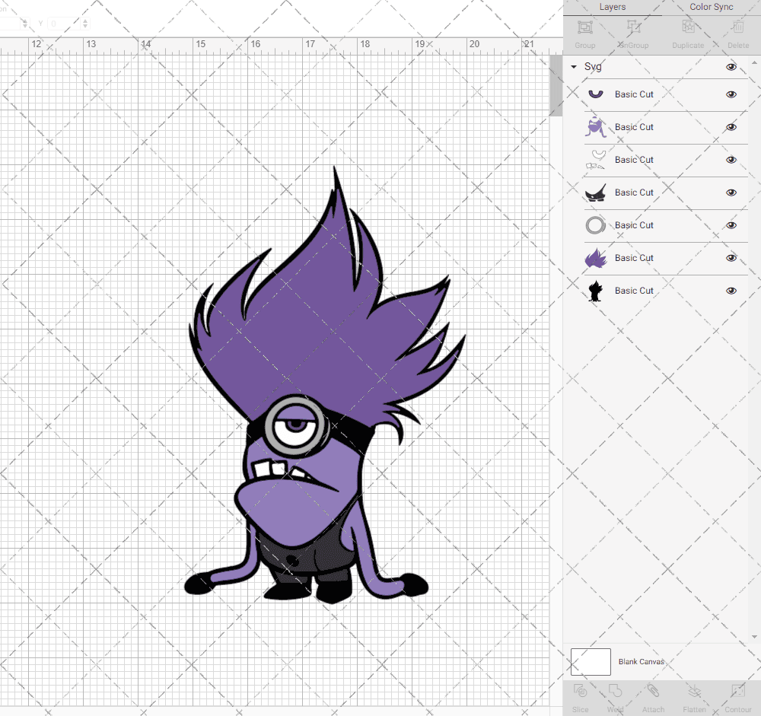761x716 pixels.
Task: Select the purple hair layer thumbnail
Action: (x=596, y=258)
